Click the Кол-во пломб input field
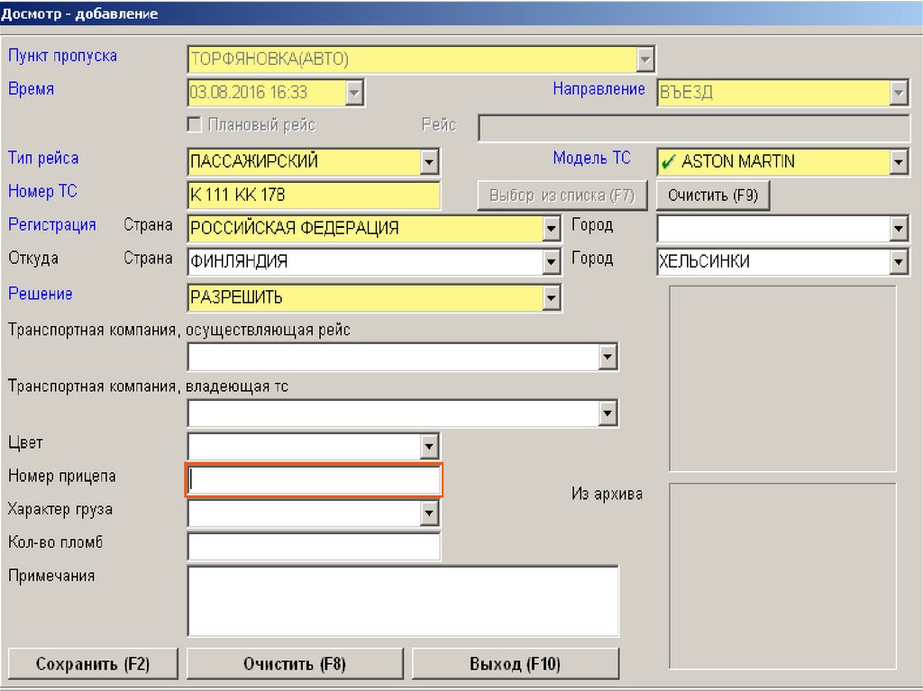 [x=314, y=546]
